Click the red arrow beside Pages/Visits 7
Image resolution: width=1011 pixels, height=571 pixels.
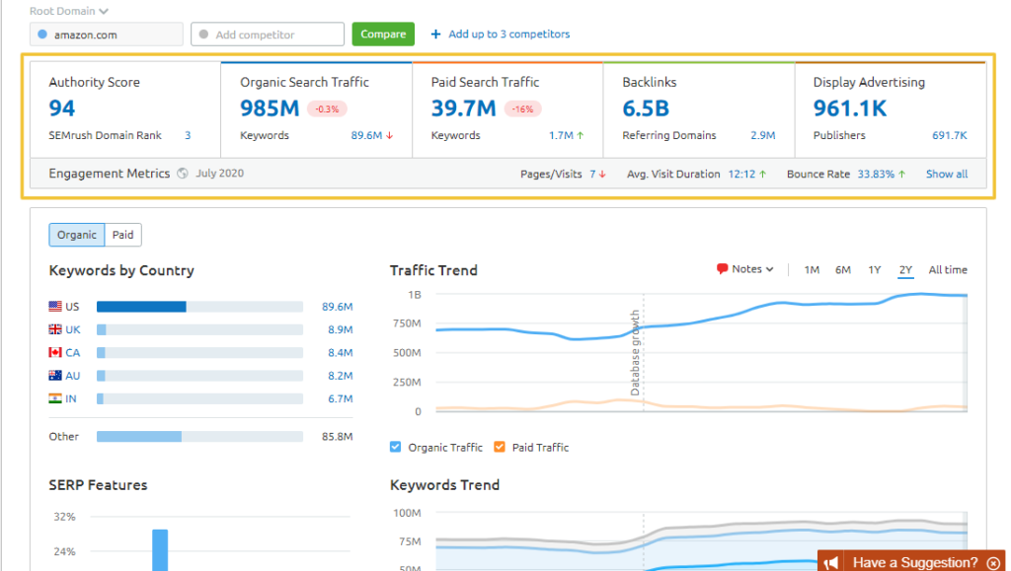coord(602,174)
